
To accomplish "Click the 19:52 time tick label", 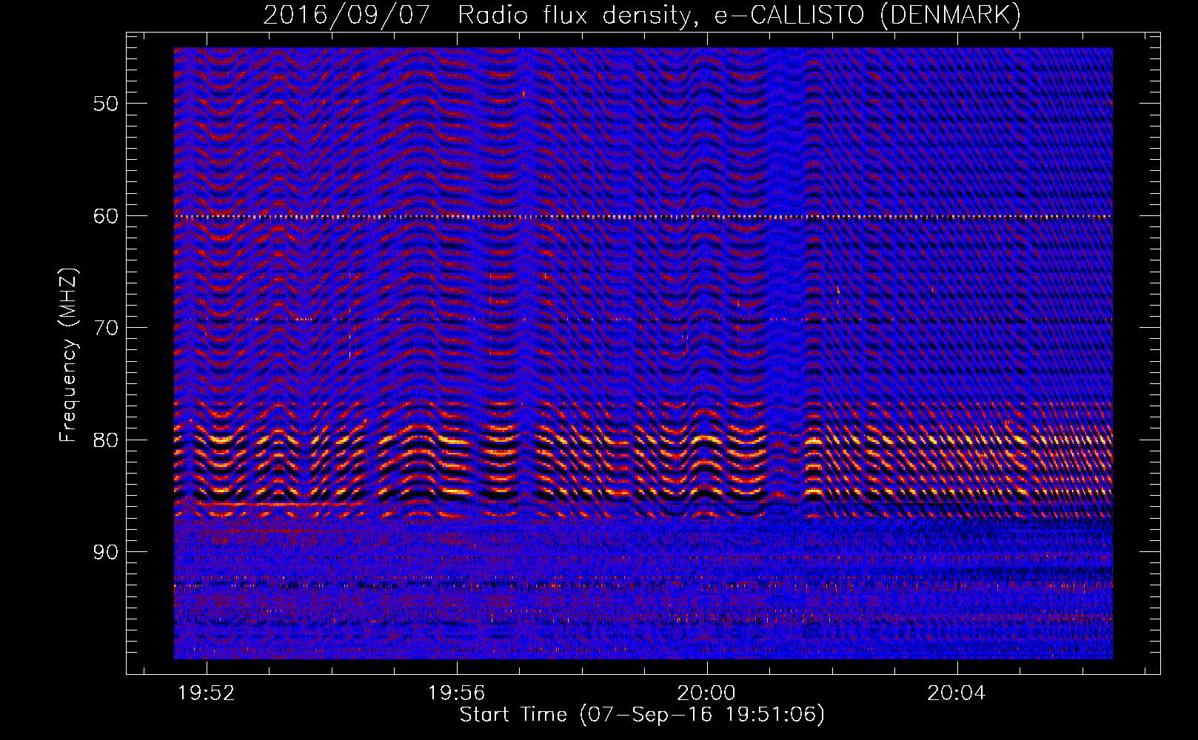I will tap(207, 693).
